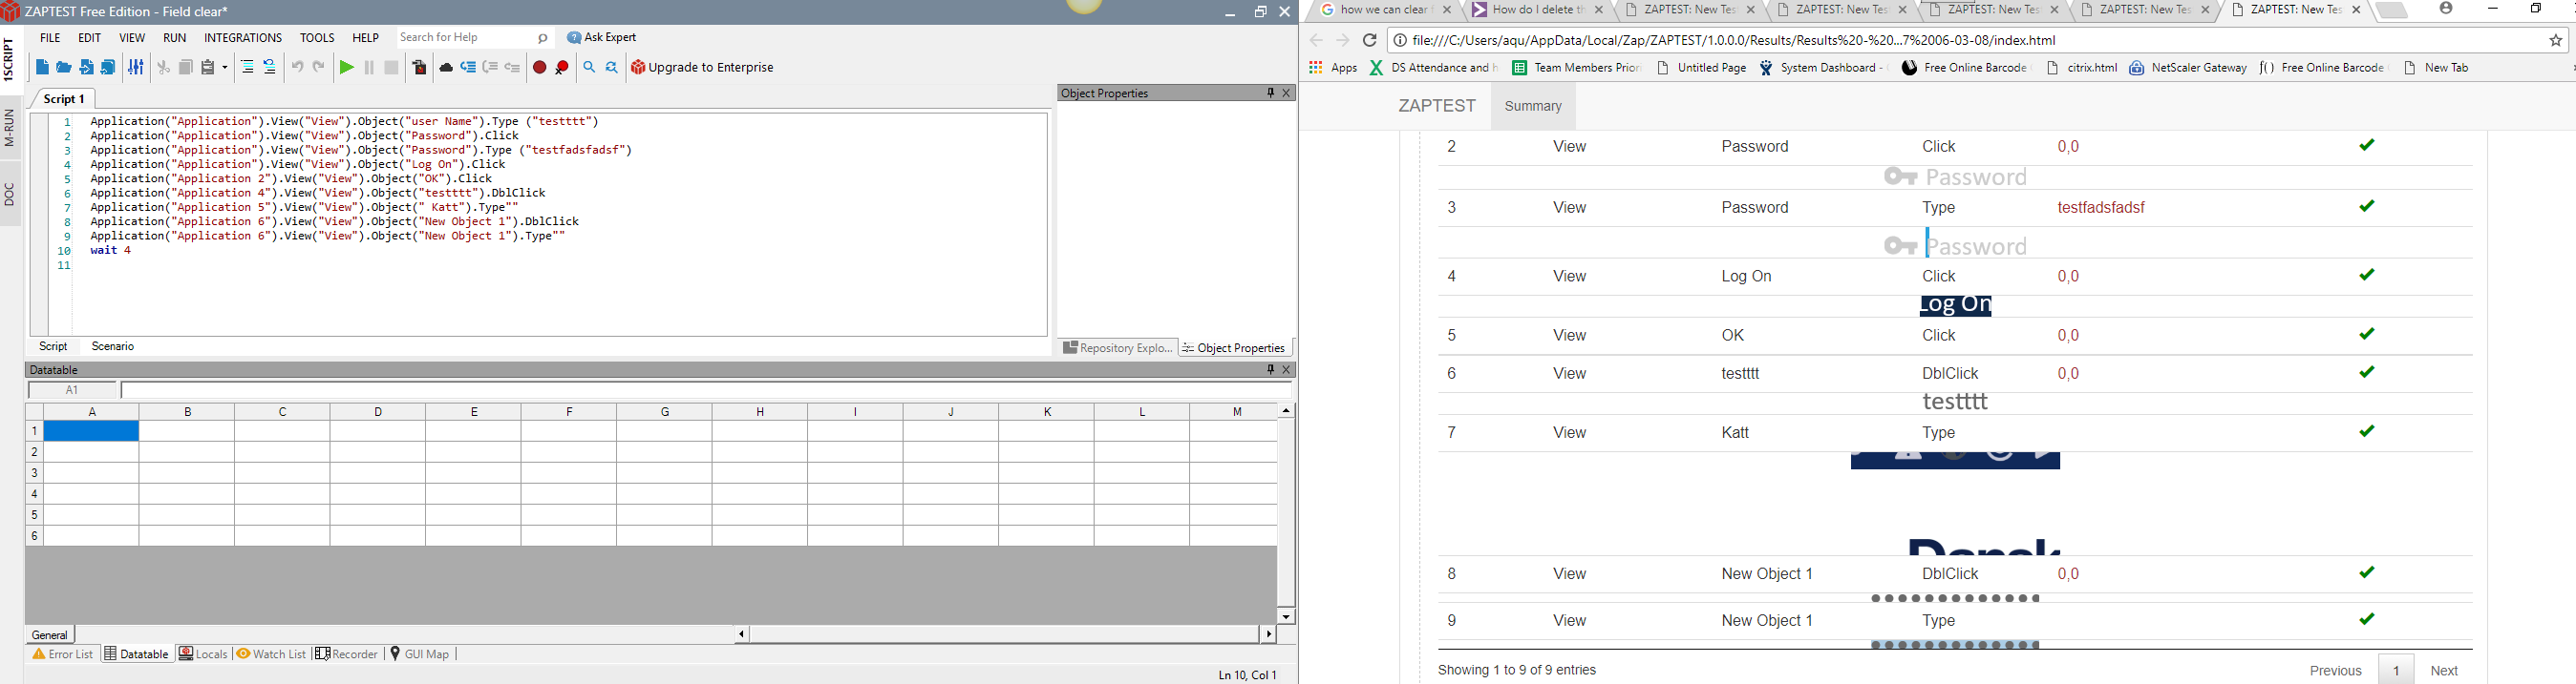Screen dimensions: 2576x684
Task: Click the red Record circle icon
Action: click(540, 68)
